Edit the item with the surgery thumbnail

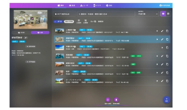tap(162, 56)
